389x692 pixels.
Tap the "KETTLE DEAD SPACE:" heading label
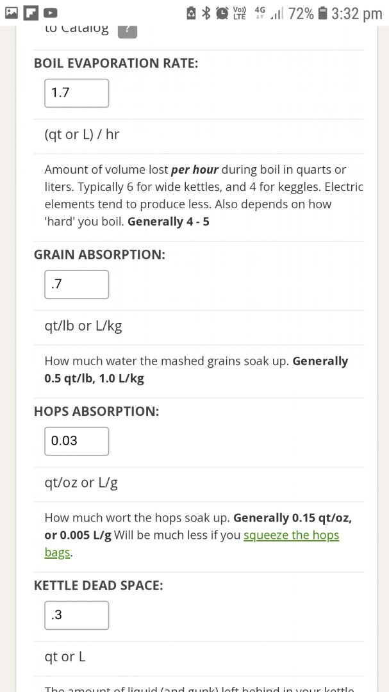pyautogui.click(x=98, y=585)
